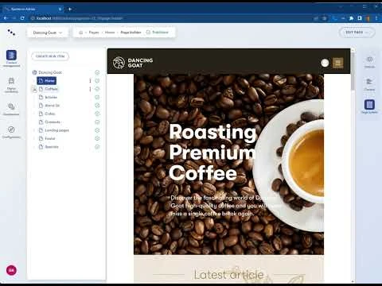This screenshot has width=382, height=286.
Task: Open Development section in left sidebar
Action: [11, 109]
